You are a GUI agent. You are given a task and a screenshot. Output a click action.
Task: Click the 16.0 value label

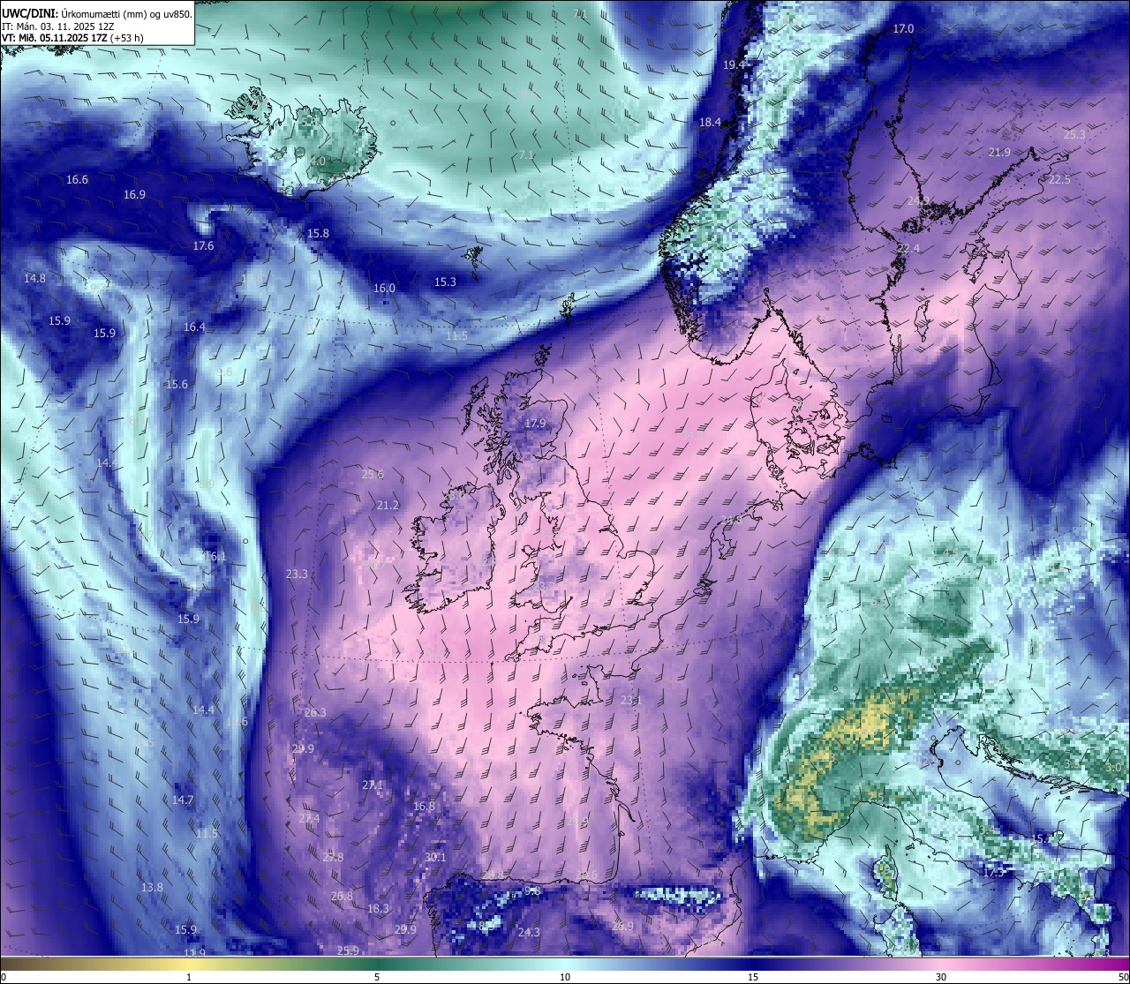pyautogui.click(x=384, y=289)
